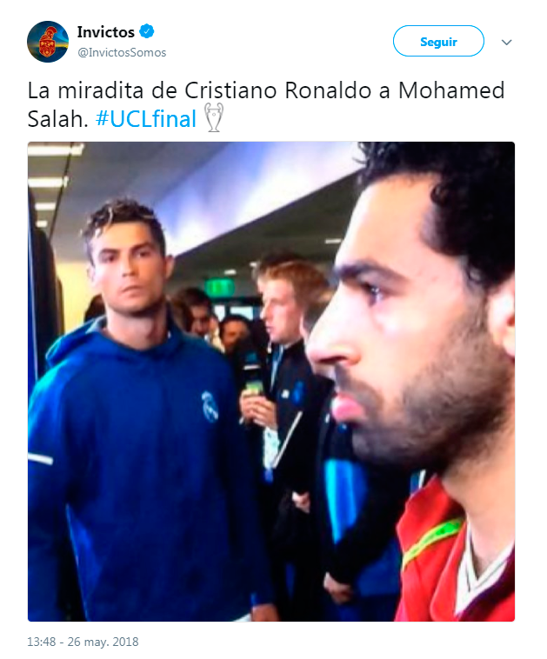Open the tweet timestamp 13:48

point(41,642)
